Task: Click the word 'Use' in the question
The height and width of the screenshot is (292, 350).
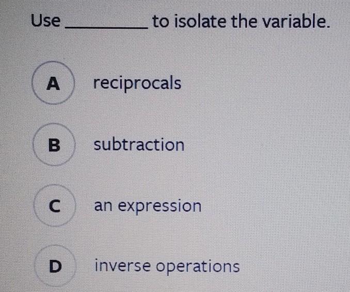Action: pyautogui.click(x=45, y=21)
